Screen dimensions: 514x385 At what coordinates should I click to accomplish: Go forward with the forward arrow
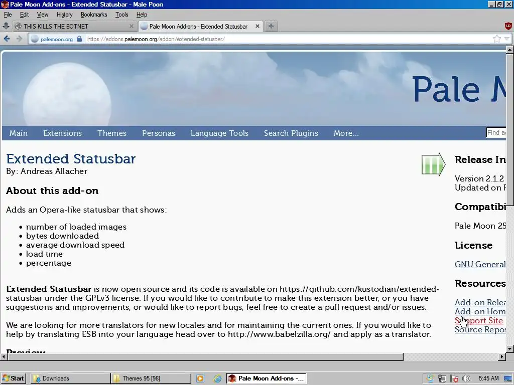click(x=20, y=39)
